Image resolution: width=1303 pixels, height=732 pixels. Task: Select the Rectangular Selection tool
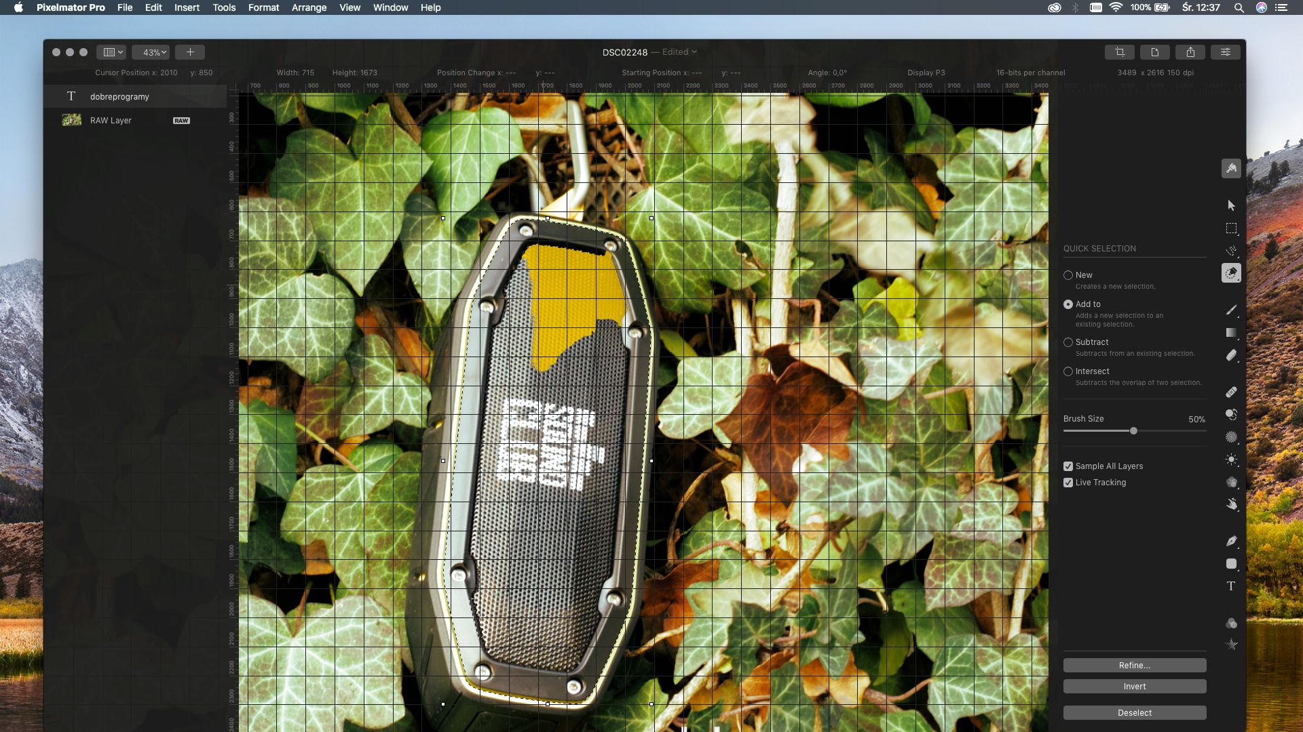[1231, 228]
